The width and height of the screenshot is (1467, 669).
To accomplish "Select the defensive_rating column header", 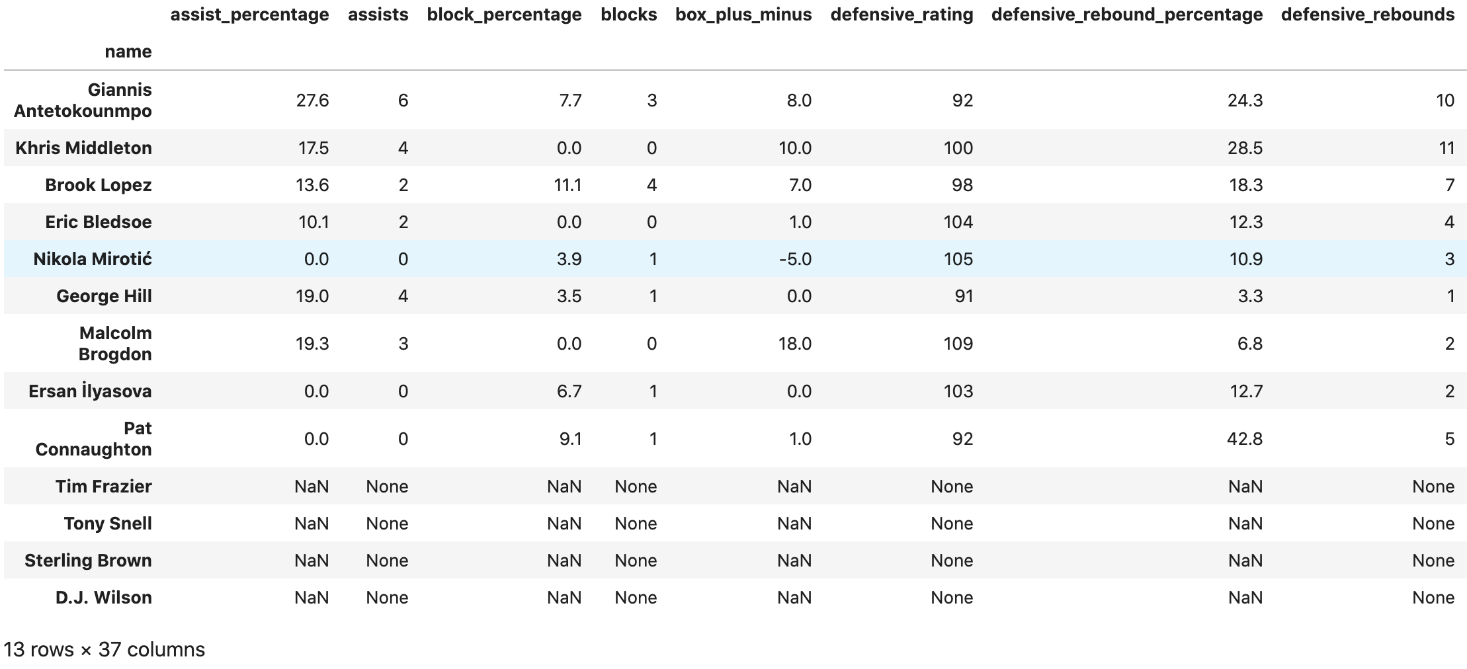I will (x=902, y=15).
